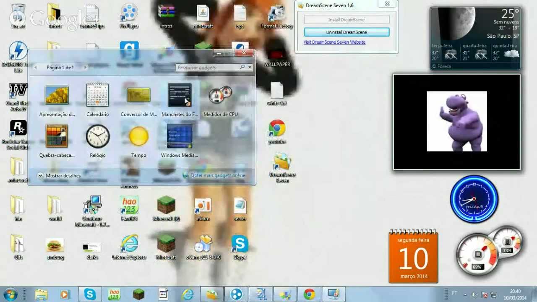Open the Windows Start menu
Image resolution: width=537 pixels, height=302 pixels.
10,294
